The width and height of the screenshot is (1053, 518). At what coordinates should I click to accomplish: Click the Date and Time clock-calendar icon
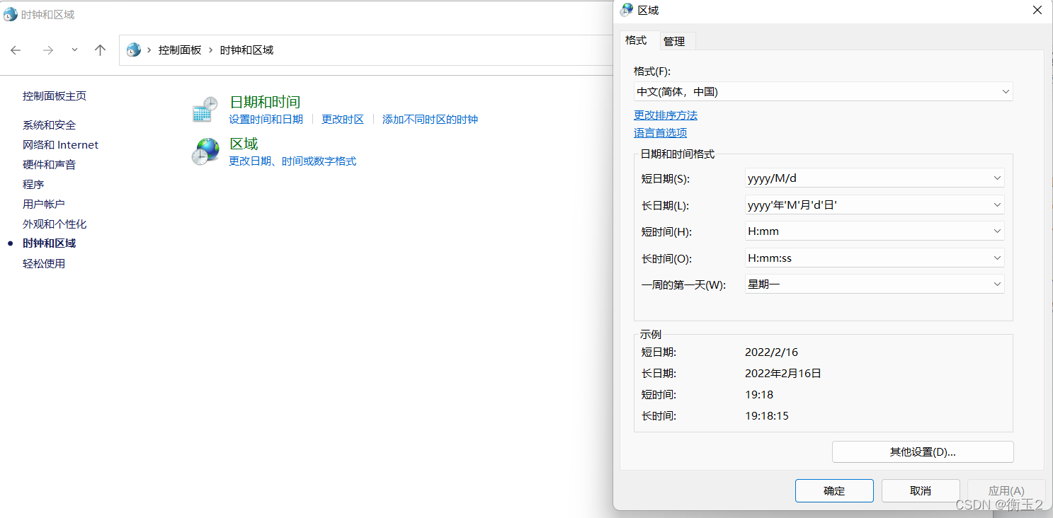[x=205, y=110]
